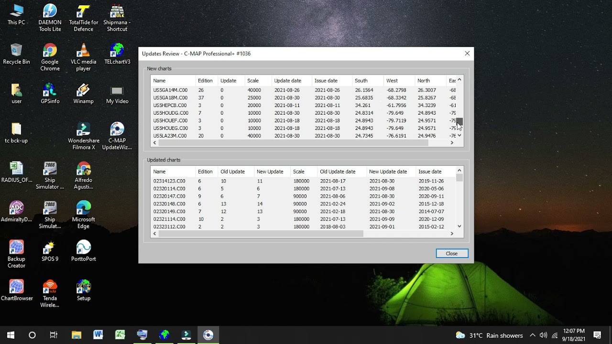Open weather widget showing 31°C Rain showers
Image resolution: width=612 pixels, height=344 pixels.
click(x=489, y=335)
